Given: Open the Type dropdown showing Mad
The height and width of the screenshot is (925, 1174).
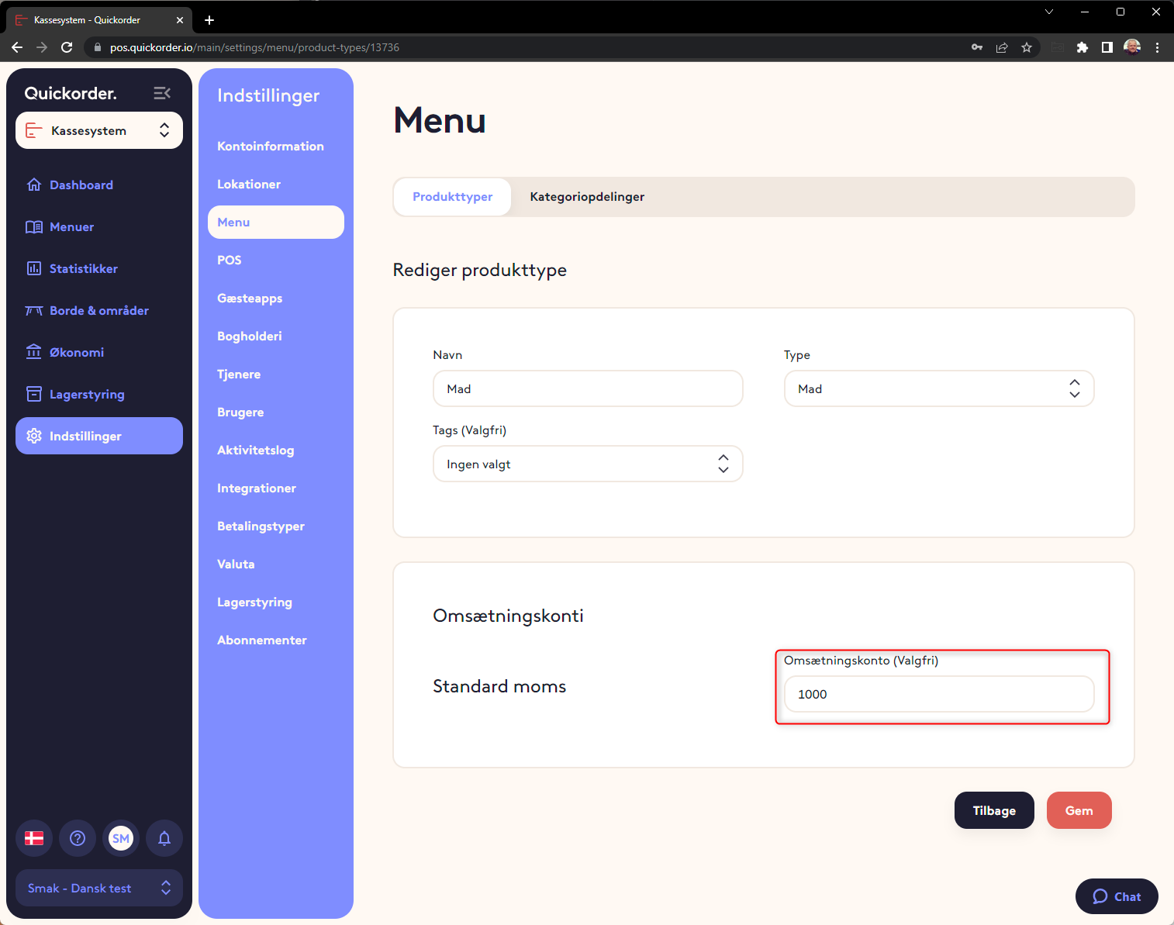Looking at the screenshot, I should [x=939, y=388].
